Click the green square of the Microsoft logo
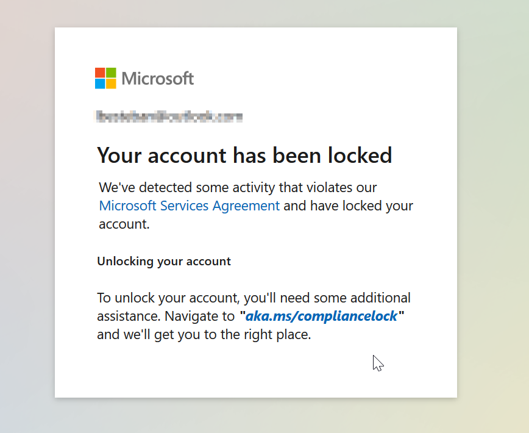Screen dimensions: 529x433 point(111,73)
